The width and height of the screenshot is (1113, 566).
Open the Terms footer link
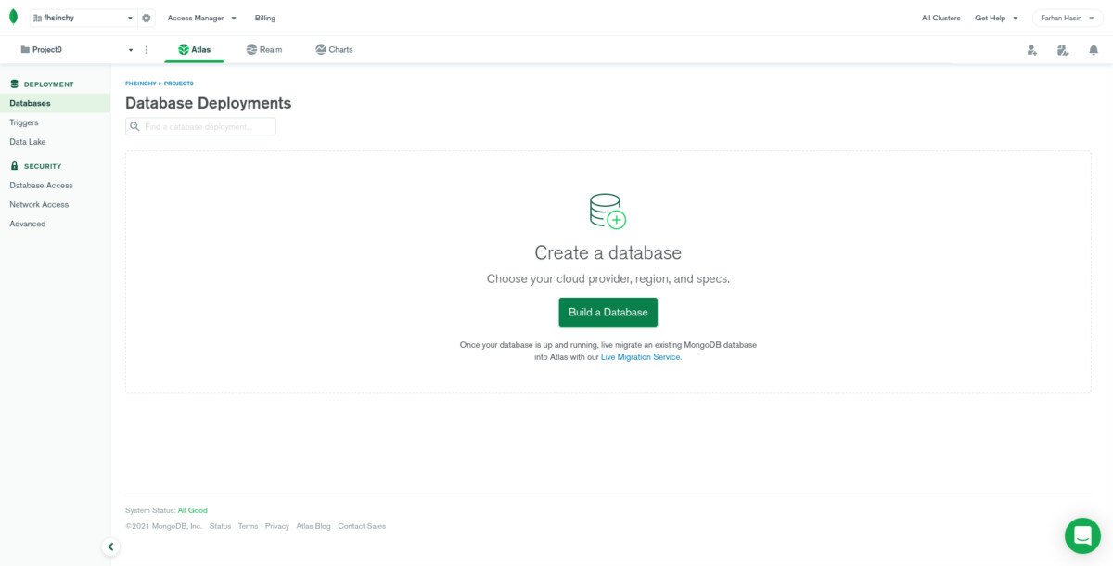tap(248, 526)
